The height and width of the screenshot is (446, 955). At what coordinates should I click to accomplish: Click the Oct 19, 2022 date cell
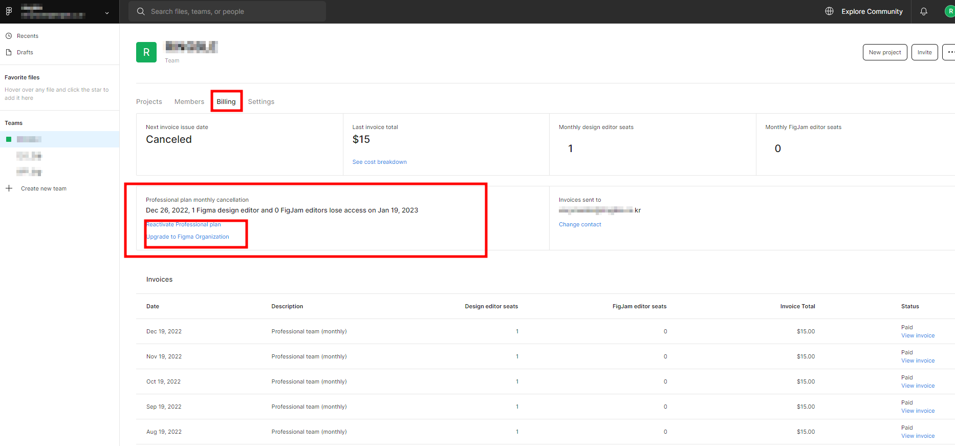[x=163, y=381]
